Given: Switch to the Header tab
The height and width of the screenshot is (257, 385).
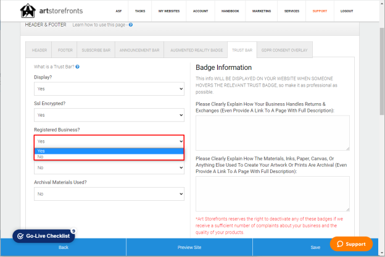Looking at the screenshot, I should tap(39, 50).
